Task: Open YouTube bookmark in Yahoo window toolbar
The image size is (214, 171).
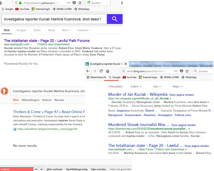Action: point(22,9)
